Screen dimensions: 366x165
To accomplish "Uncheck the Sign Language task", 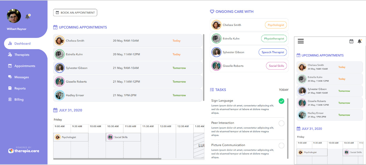I will click(281, 101).
